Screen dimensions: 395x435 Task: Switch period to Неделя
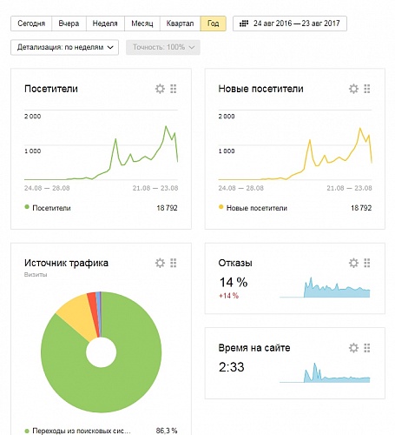pyautogui.click(x=105, y=23)
